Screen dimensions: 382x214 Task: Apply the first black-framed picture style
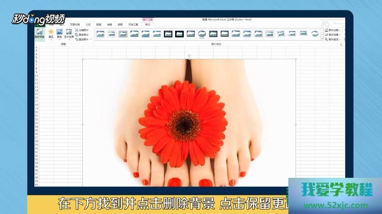click(168, 34)
